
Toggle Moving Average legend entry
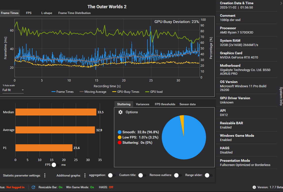(93, 92)
